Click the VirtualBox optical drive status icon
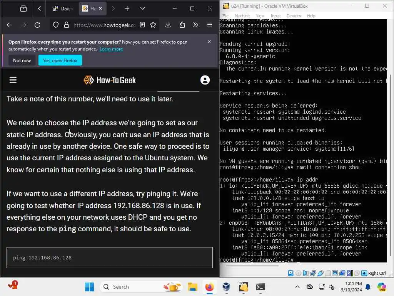This screenshot has width=394, height=296. tap(298, 273)
